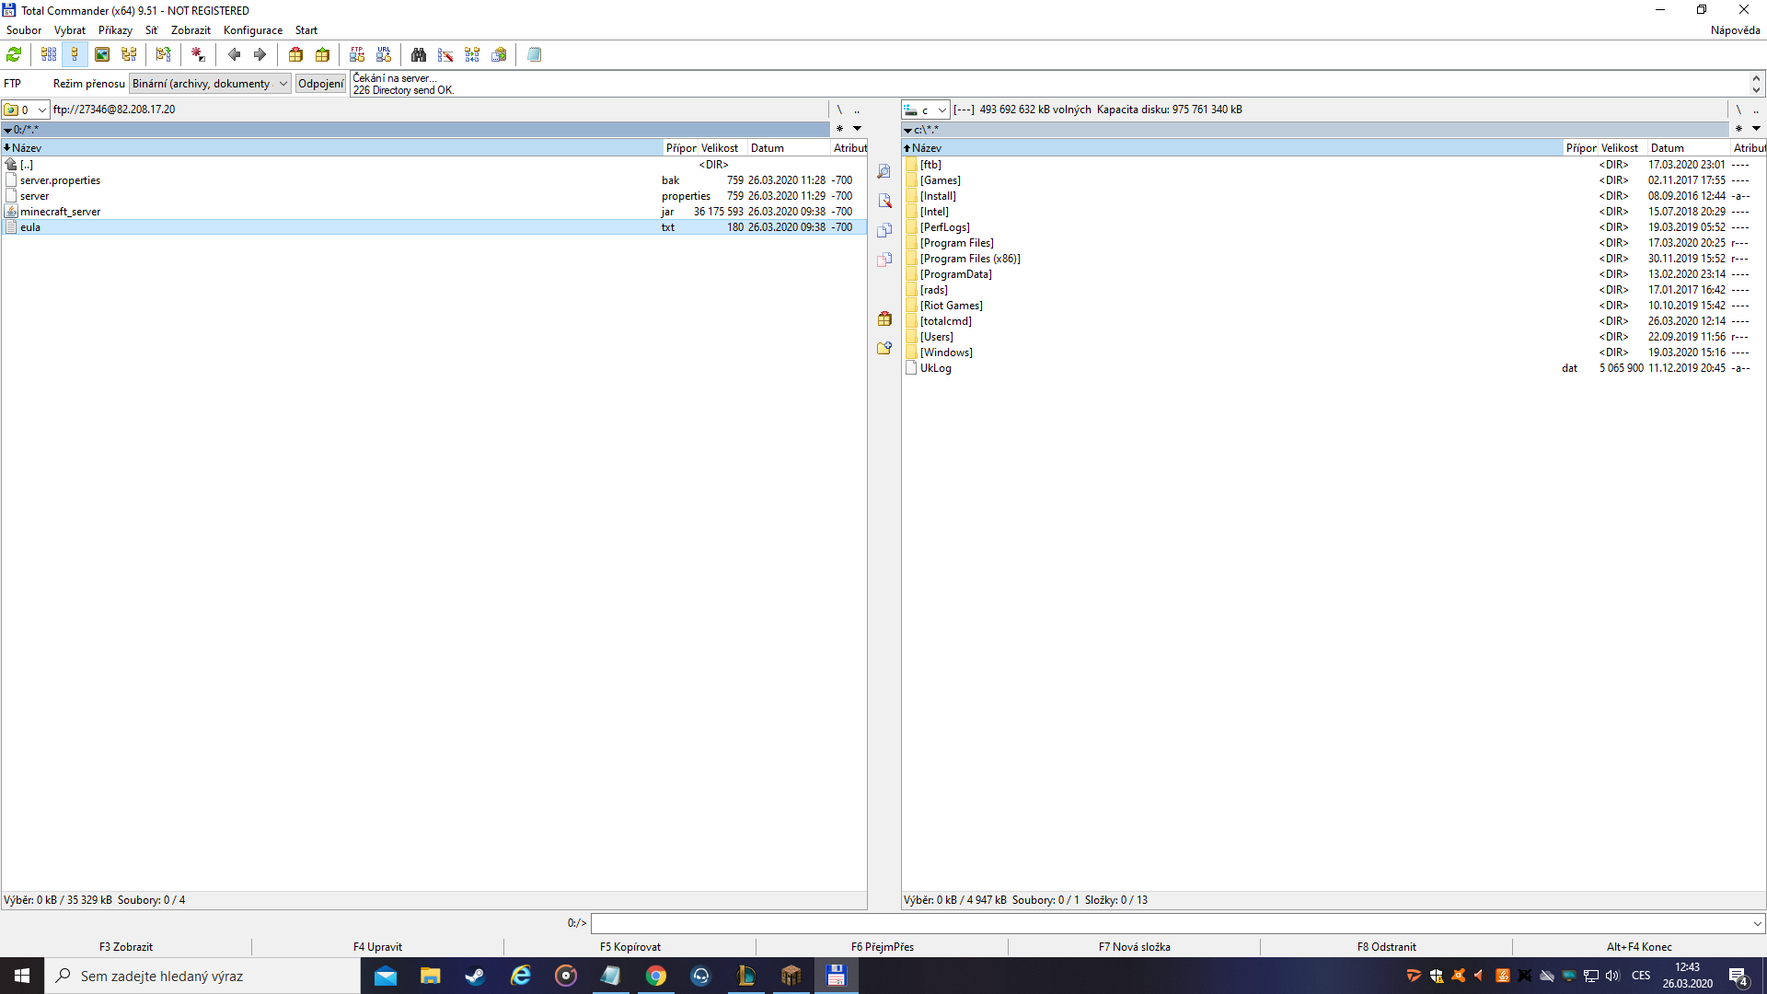Switch to thumbnail view icon
The image size is (1767, 994).
point(102,54)
